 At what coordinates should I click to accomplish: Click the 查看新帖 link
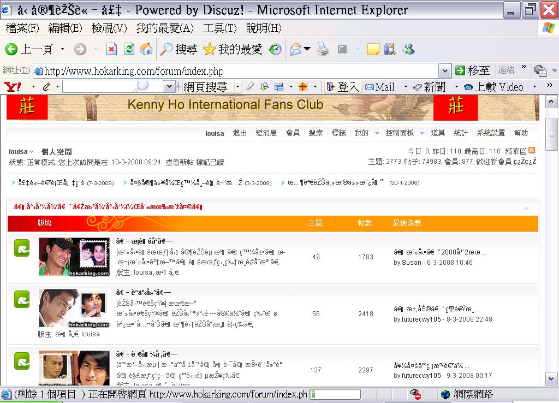(180, 162)
